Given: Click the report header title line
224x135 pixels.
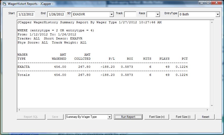Looking at the screenshot, I should pyautogui.click(x=89, y=22).
